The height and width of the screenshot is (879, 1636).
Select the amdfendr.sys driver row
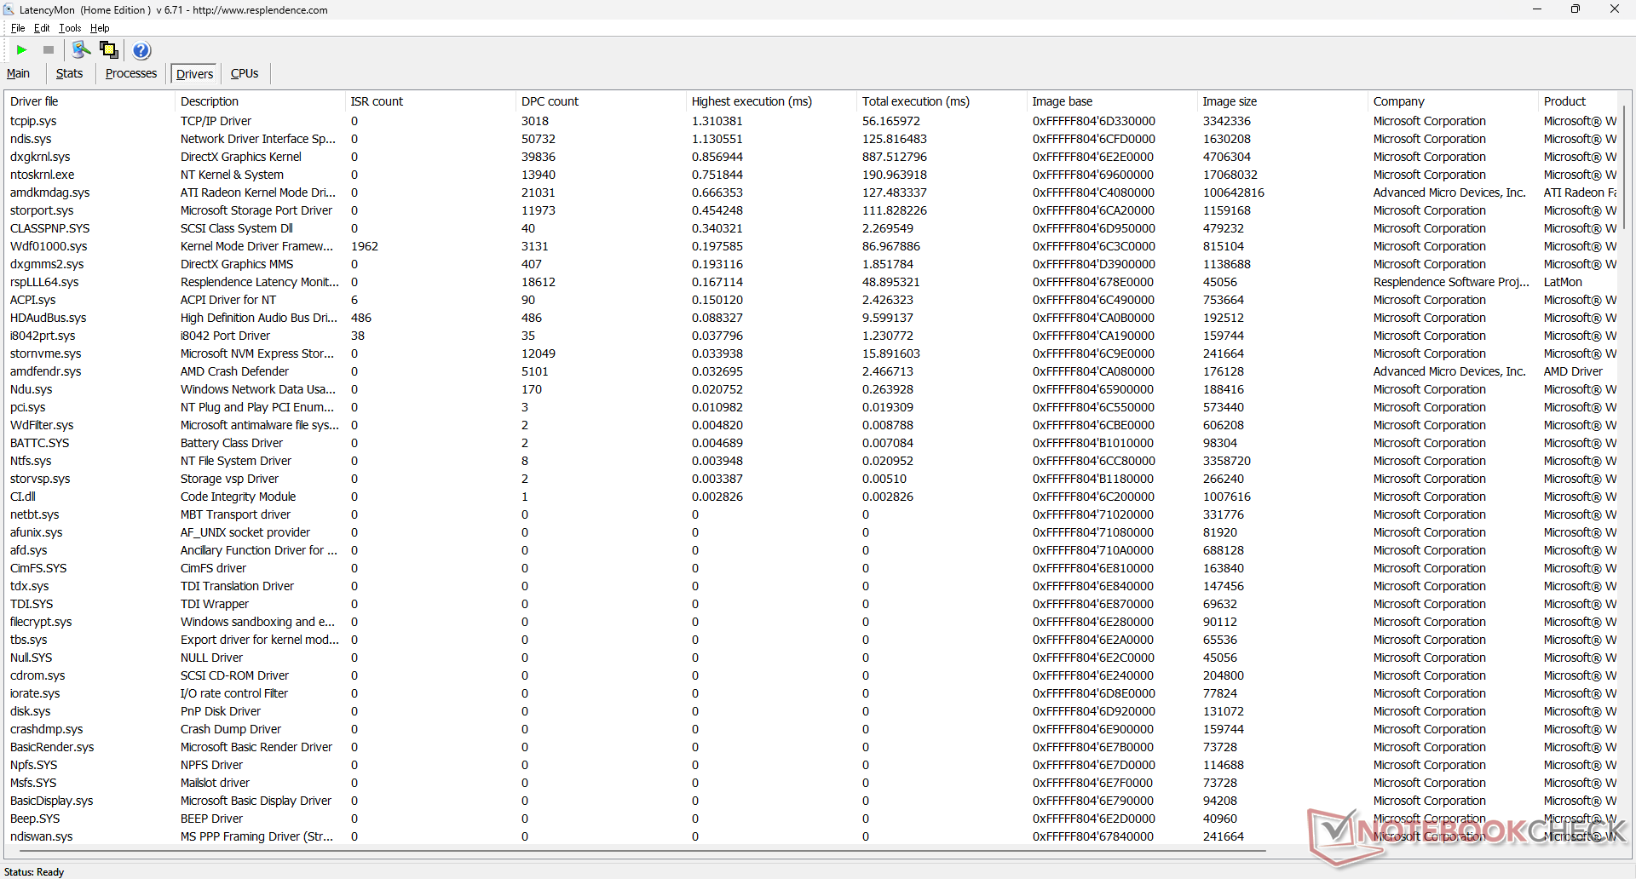[812, 371]
